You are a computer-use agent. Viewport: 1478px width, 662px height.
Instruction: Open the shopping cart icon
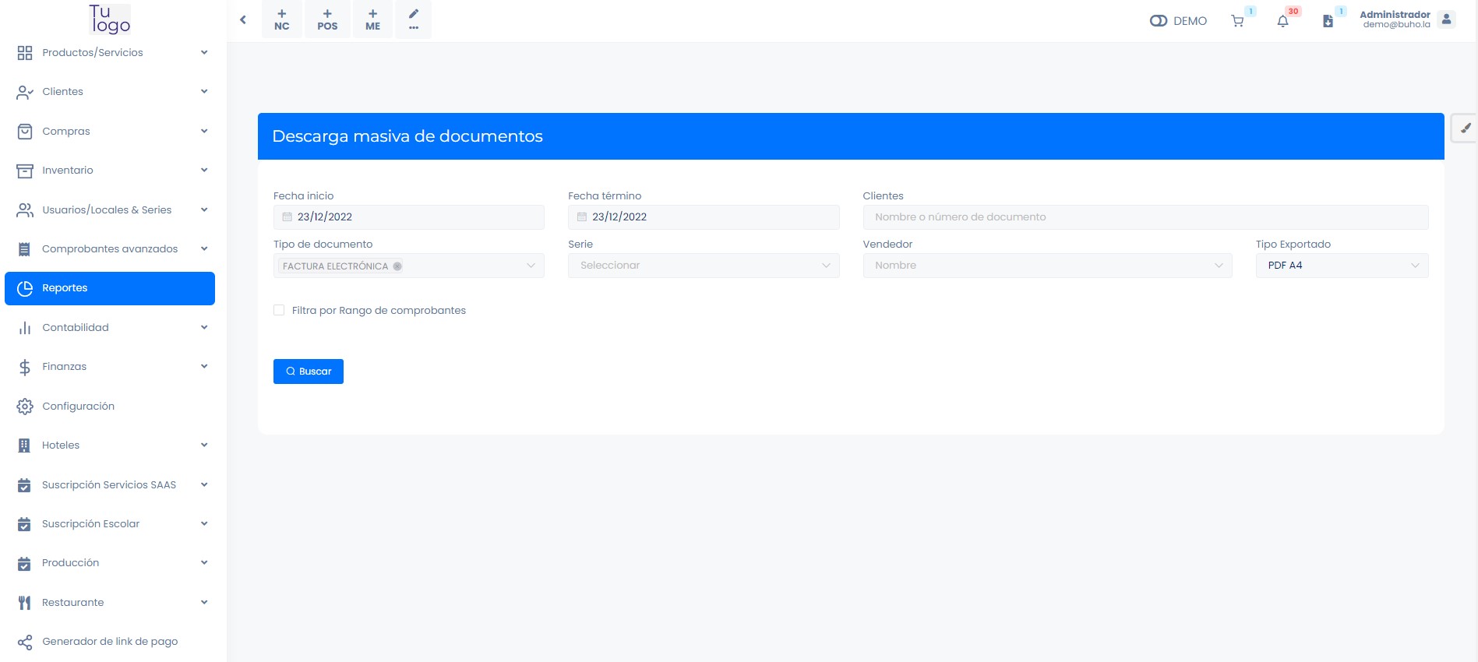pos(1237,21)
